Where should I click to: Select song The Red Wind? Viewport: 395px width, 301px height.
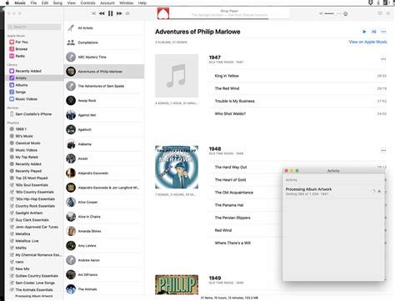(297, 88)
